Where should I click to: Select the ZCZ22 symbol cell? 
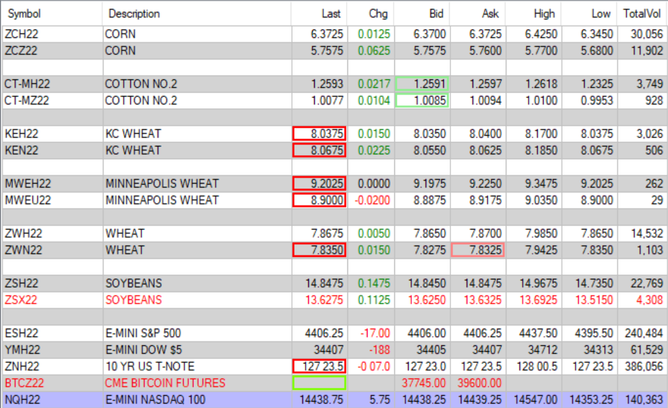point(52,51)
